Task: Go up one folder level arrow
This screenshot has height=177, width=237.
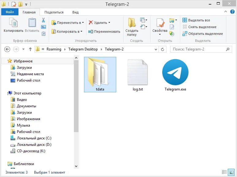Action: (x=30, y=49)
